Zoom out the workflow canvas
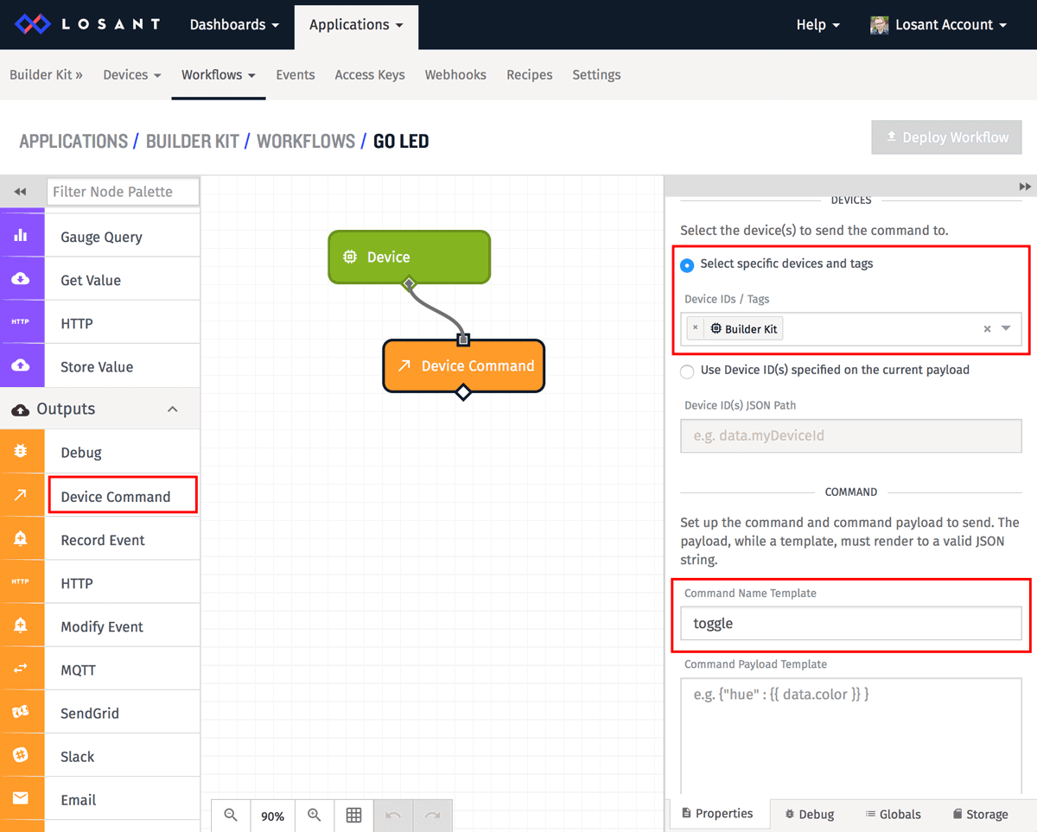The width and height of the screenshot is (1037, 832). [231, 816]
